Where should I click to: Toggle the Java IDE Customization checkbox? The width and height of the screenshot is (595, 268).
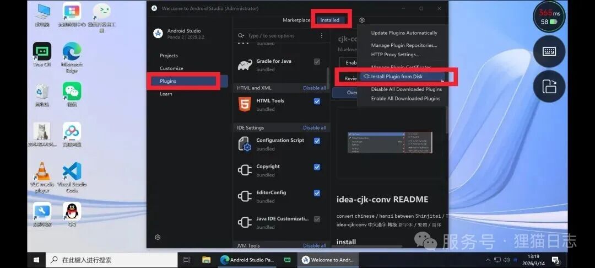tap(317, 219)
